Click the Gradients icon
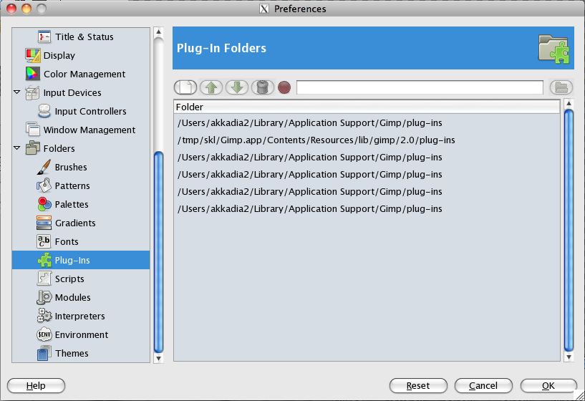This screenshot has height=401, width=585. click(x=44, y=223)
